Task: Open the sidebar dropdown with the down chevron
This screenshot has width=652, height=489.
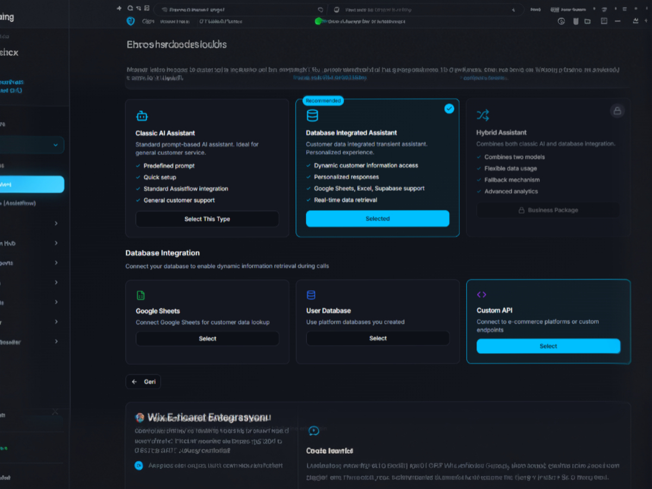Action: click(x=55, y=145)
